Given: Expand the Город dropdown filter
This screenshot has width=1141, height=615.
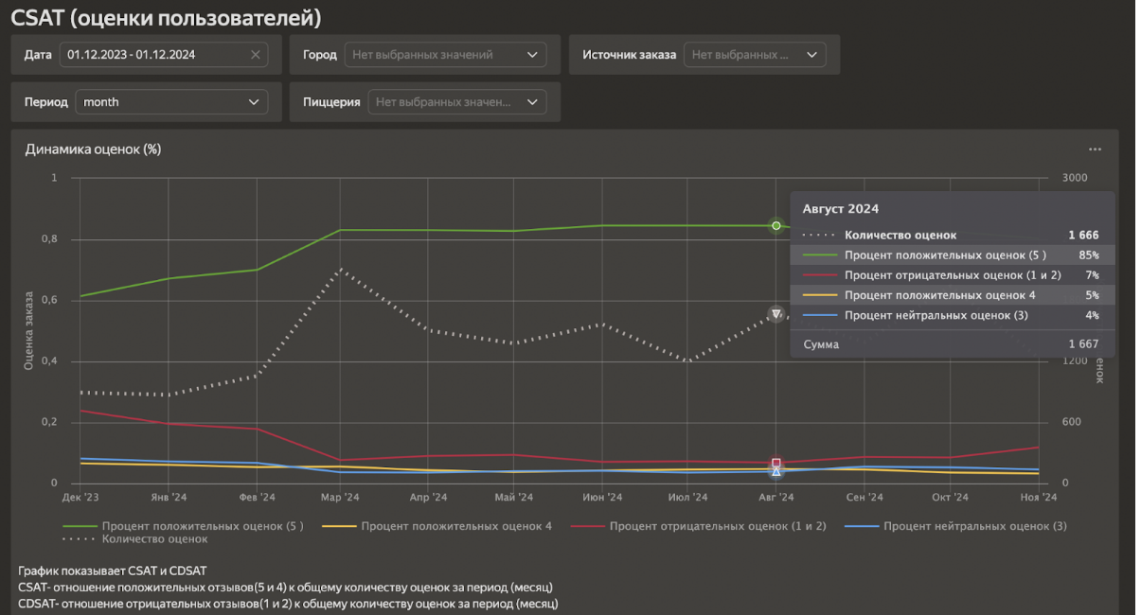Looking at the screenshot, I should 445,55.
